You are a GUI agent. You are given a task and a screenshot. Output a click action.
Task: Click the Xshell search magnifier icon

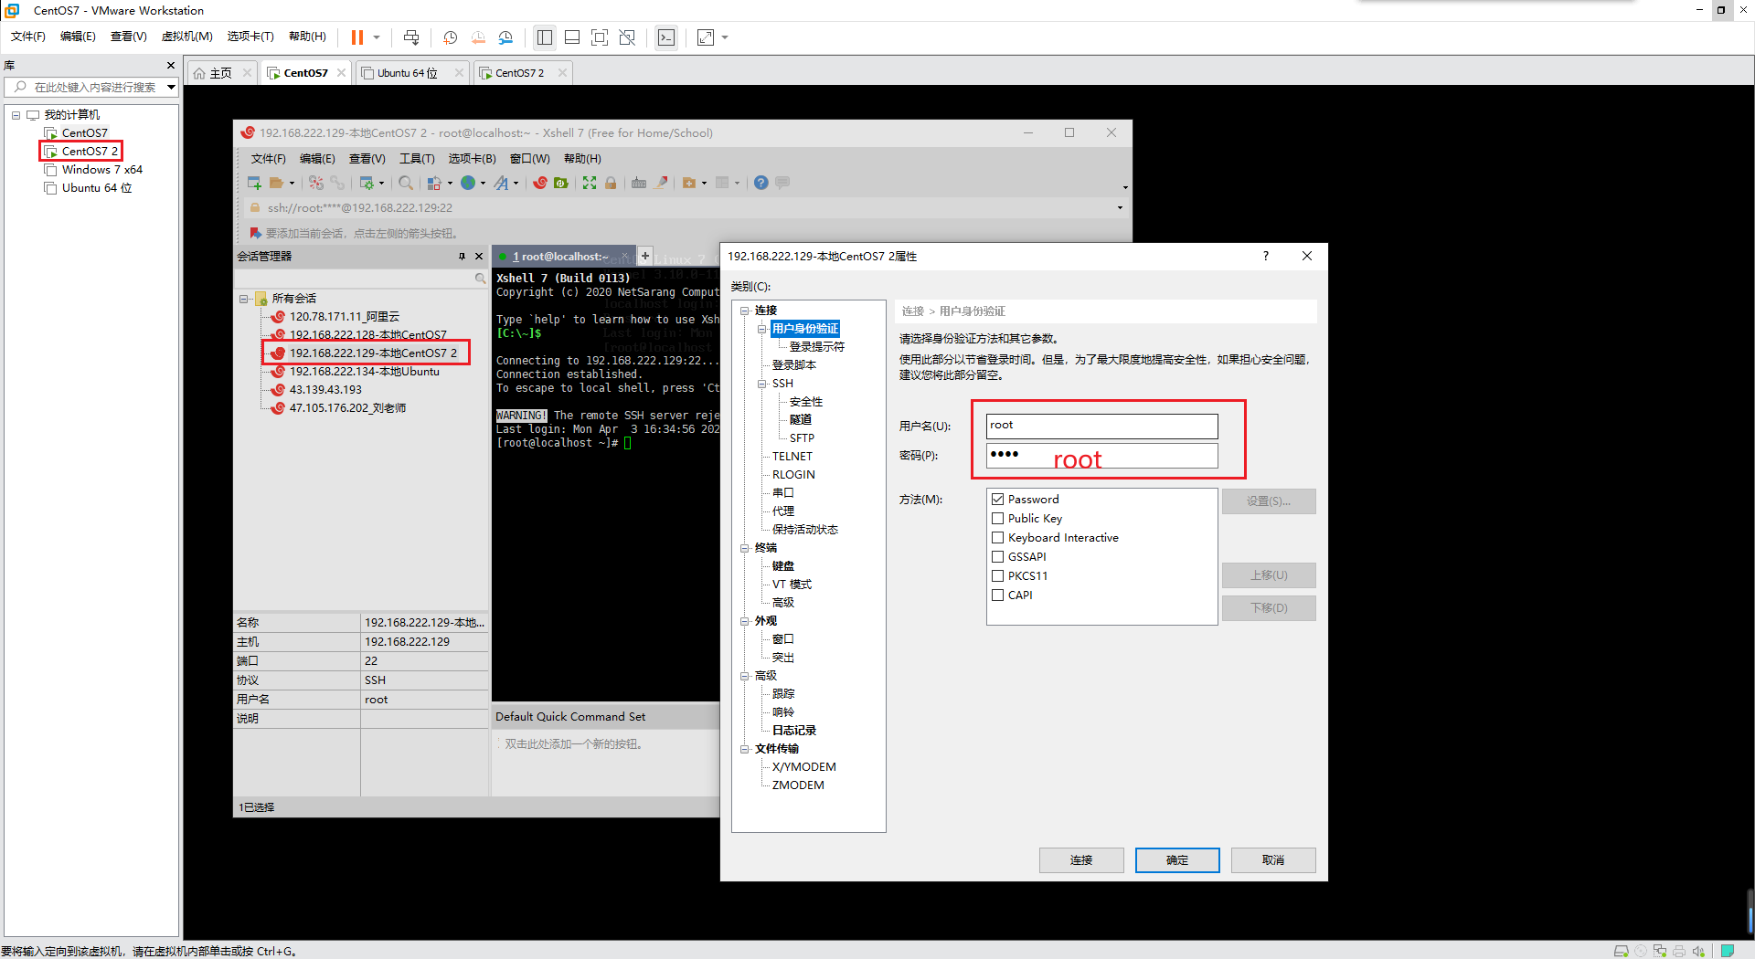[x=406, y=183]
